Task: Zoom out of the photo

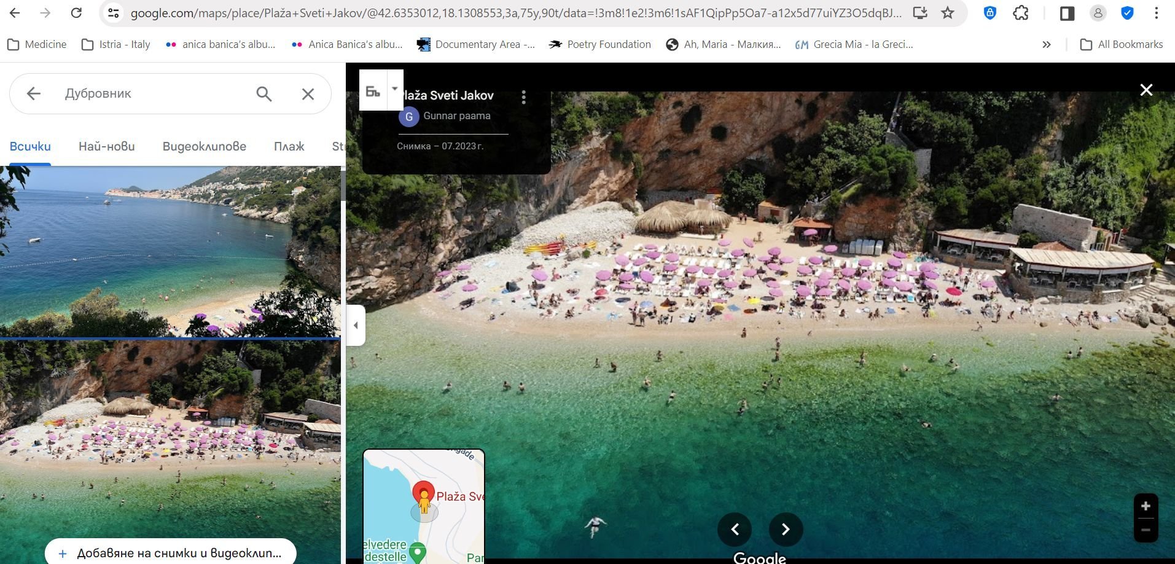Action: [1146, 530]
